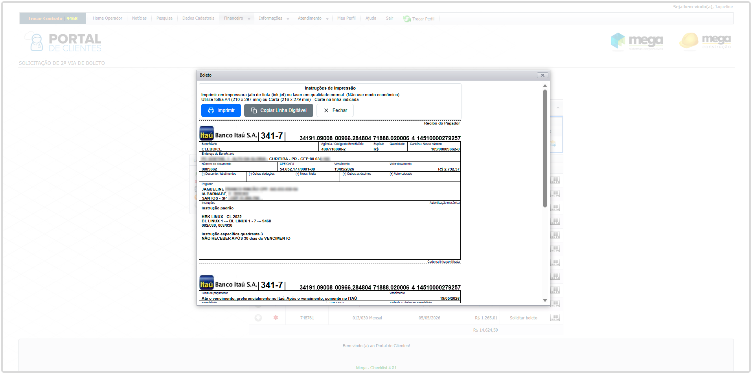Click the due date 05/05/2026 cell
Viewport: 752px width, 374px height.
pos(429,318)
